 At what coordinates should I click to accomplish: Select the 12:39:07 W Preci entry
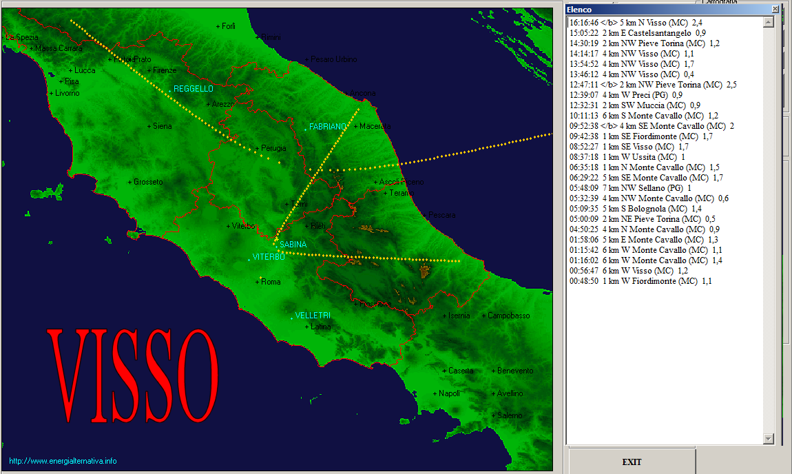[626, 95]
